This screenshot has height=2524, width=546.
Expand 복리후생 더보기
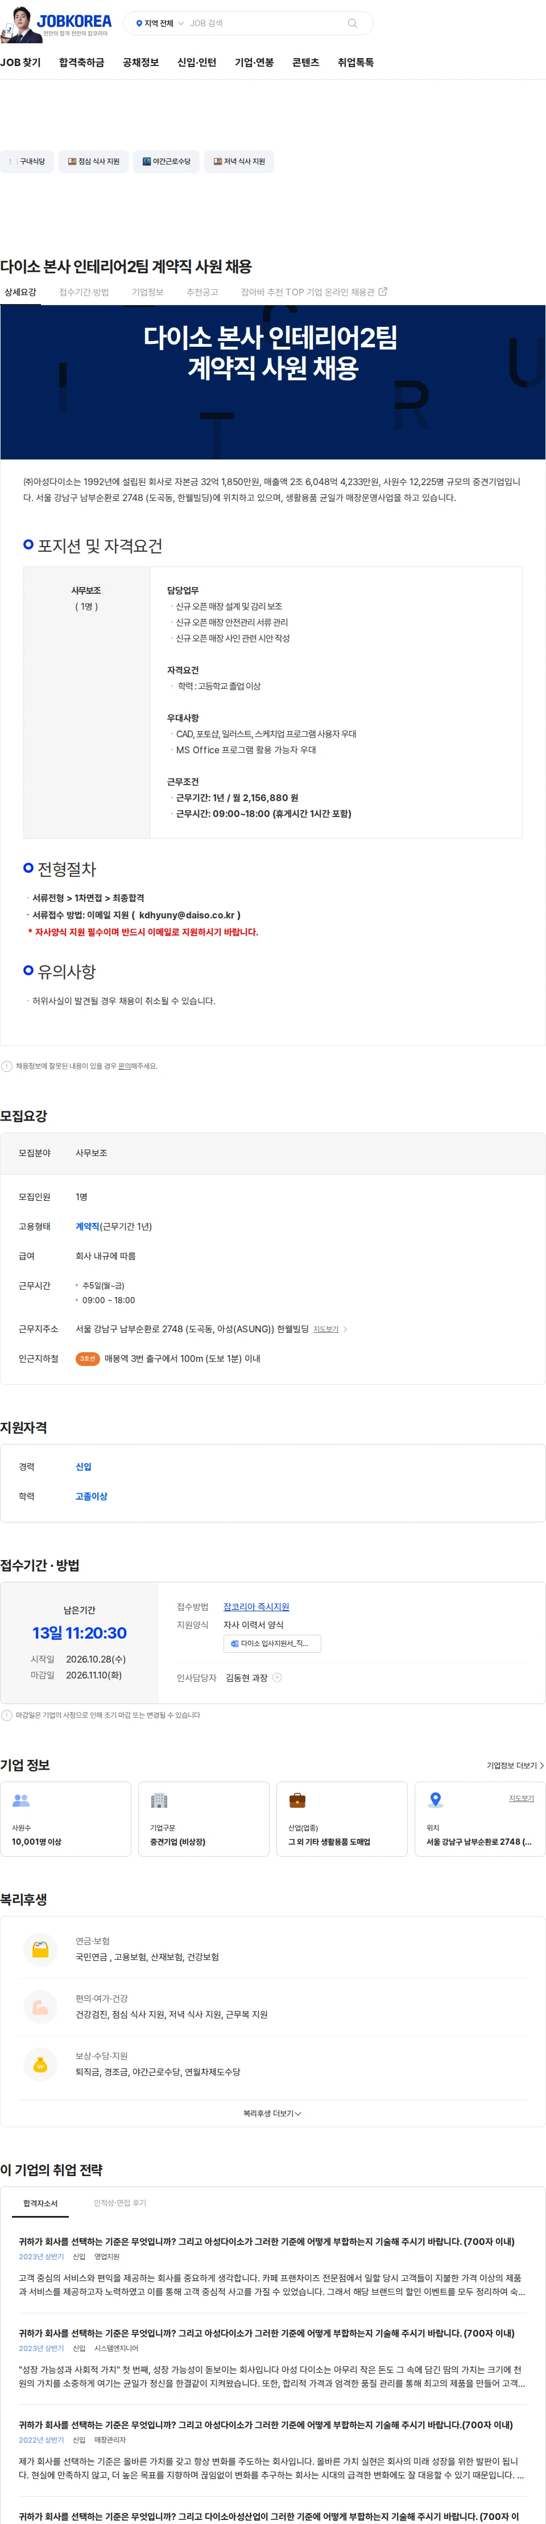(272, 2113)
